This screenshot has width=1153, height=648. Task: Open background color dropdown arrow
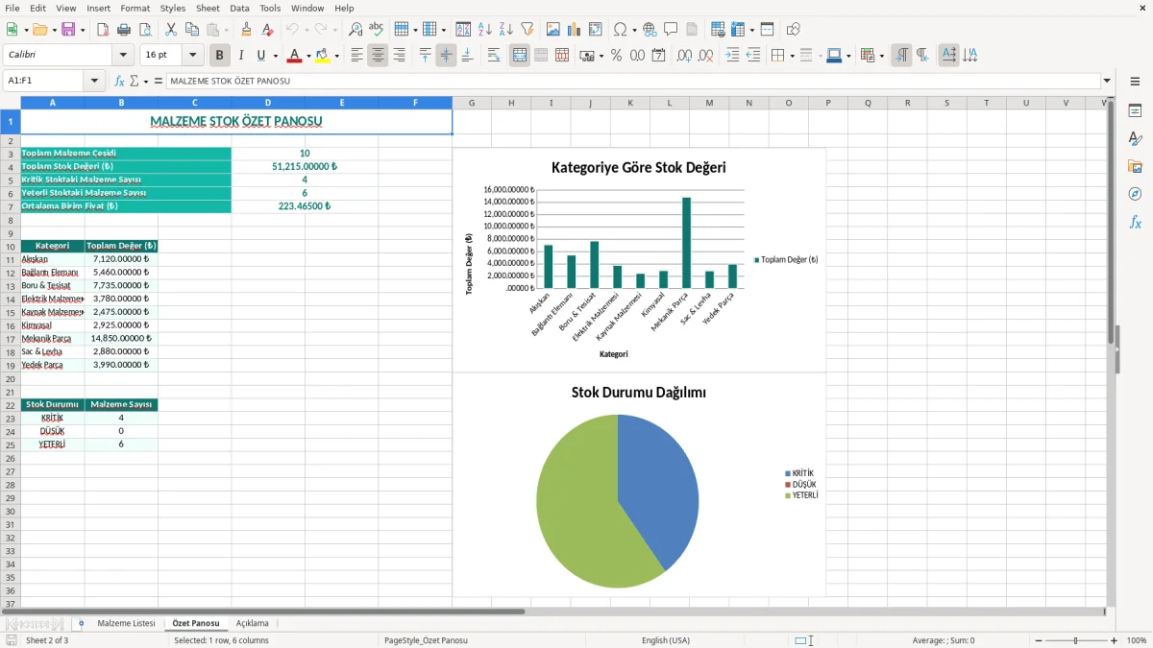[x=336, y=56]
